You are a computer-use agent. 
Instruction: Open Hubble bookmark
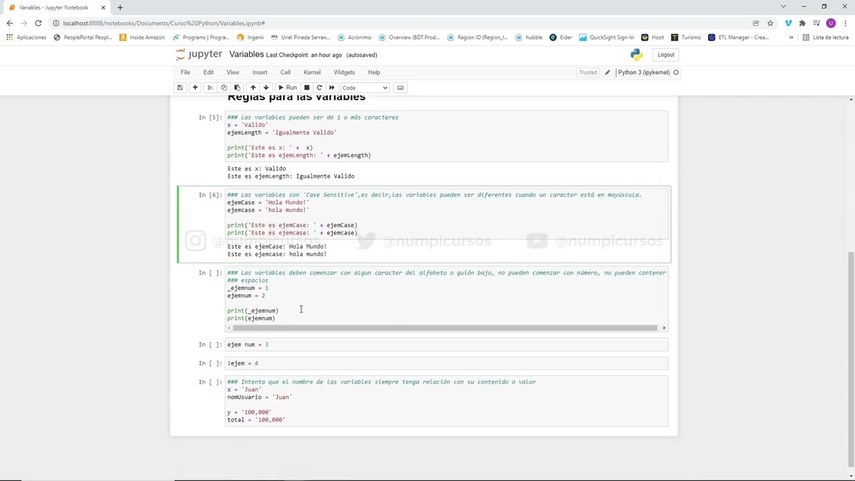529,37
